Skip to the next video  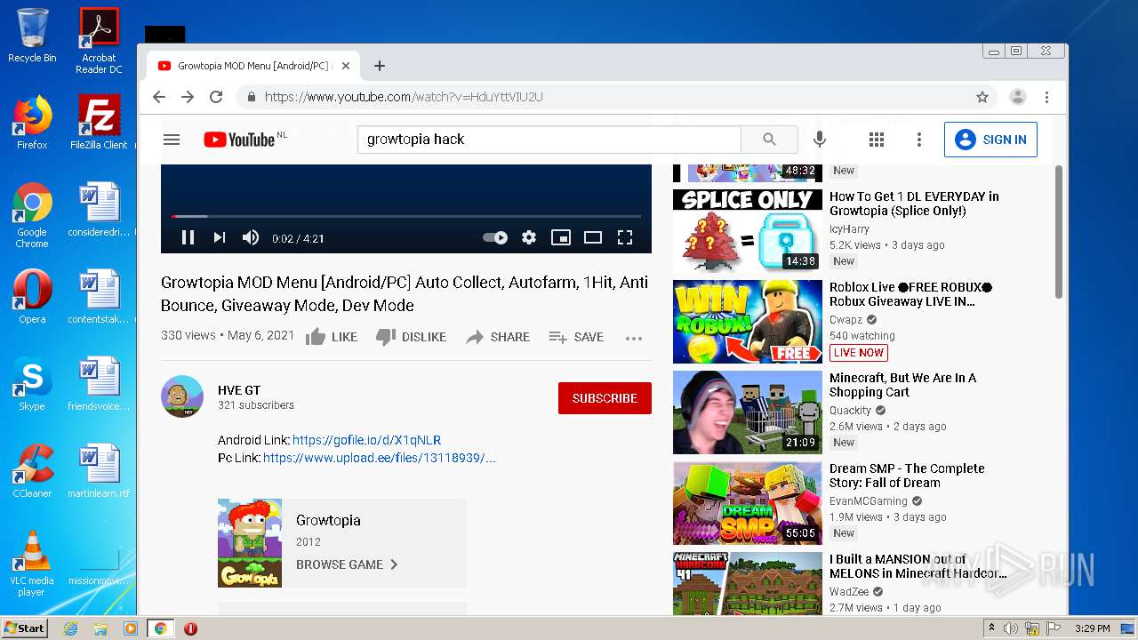coord(219,237)
